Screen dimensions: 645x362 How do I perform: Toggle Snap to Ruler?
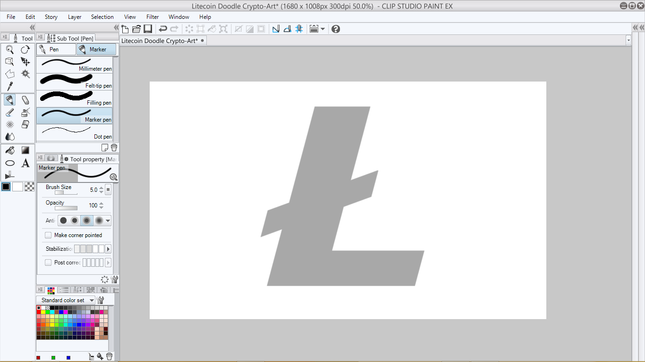276,29
